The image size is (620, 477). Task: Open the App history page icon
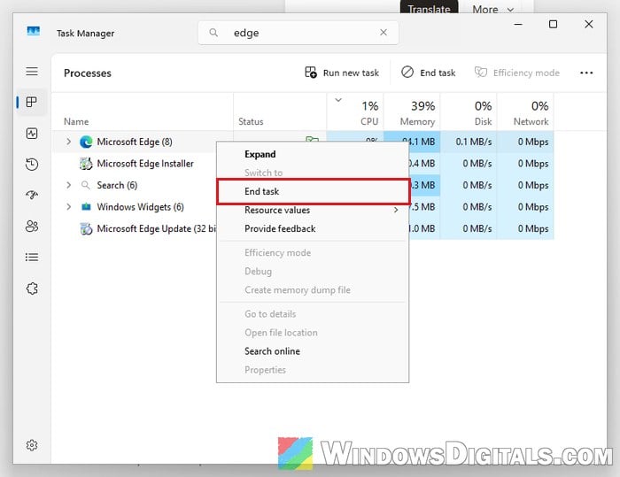pos(32,164)
